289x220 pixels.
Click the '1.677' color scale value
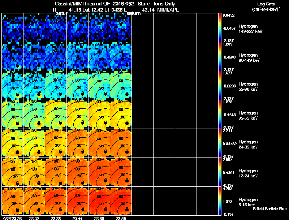click(228, 73)
